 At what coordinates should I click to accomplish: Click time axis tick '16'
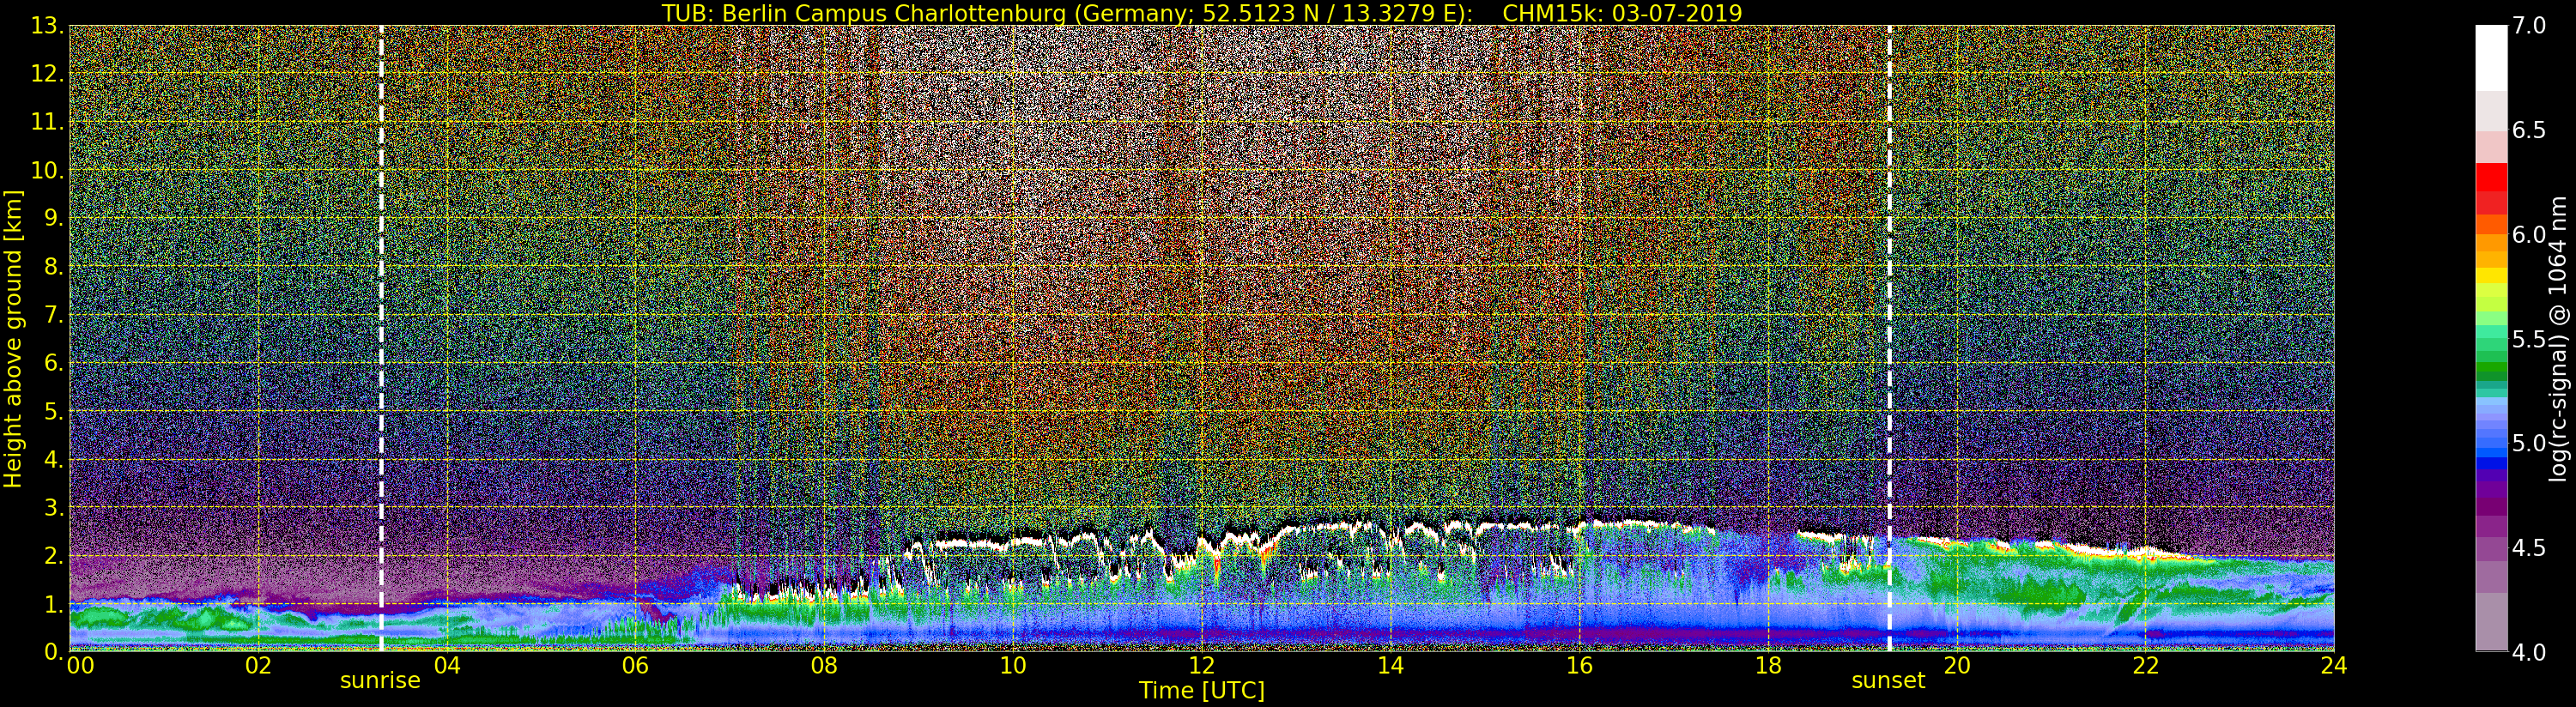(x=1579, y=666)
